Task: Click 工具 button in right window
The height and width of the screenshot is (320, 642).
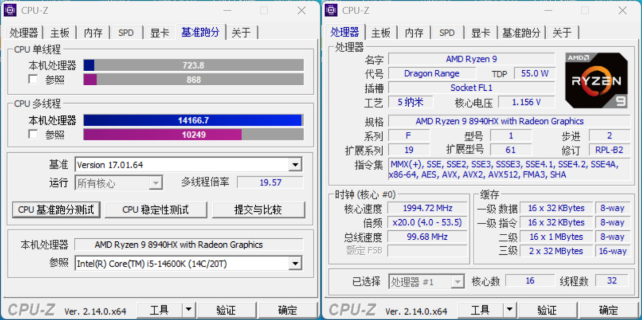Action: click(x=480, y=310)
